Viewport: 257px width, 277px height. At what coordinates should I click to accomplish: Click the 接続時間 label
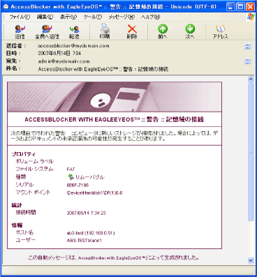tap(26, 212)
